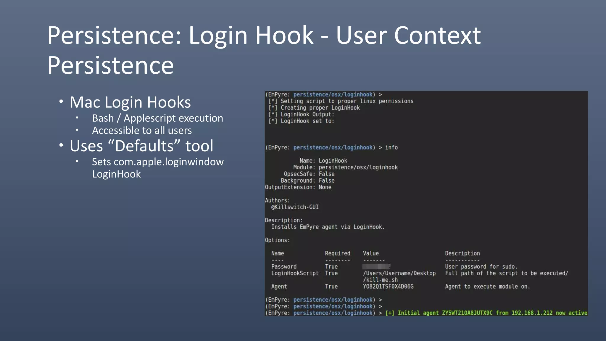The height and width of the screenshot is (341, 606).
Task: Click the redacted password value
Action: [x=376, y=267]
